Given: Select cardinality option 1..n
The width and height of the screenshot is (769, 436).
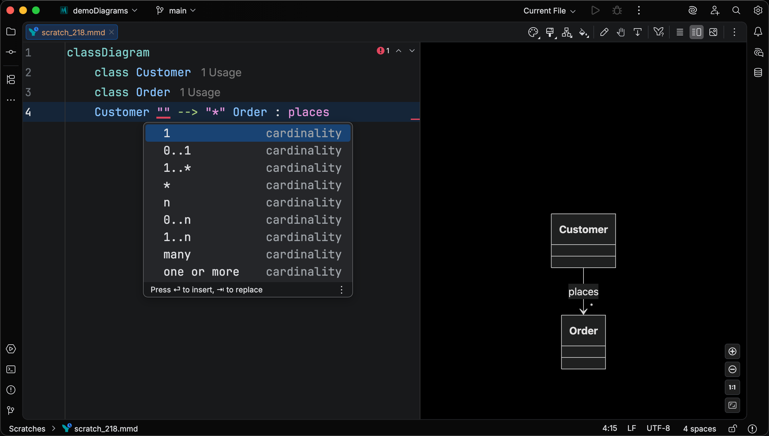Looking at the screenshot, I should point(248,237).
